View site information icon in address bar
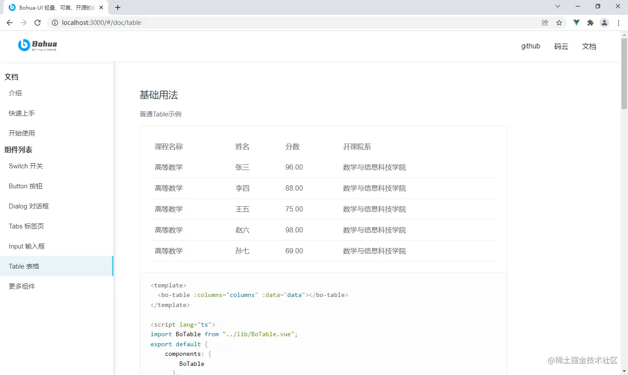 (55, 23)
